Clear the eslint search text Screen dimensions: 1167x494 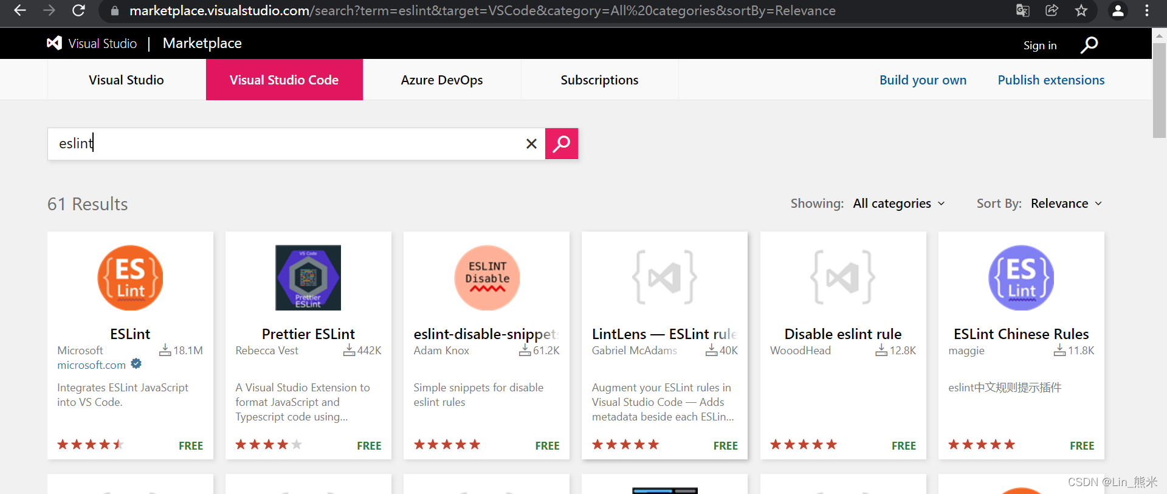(x=531, y=143)
